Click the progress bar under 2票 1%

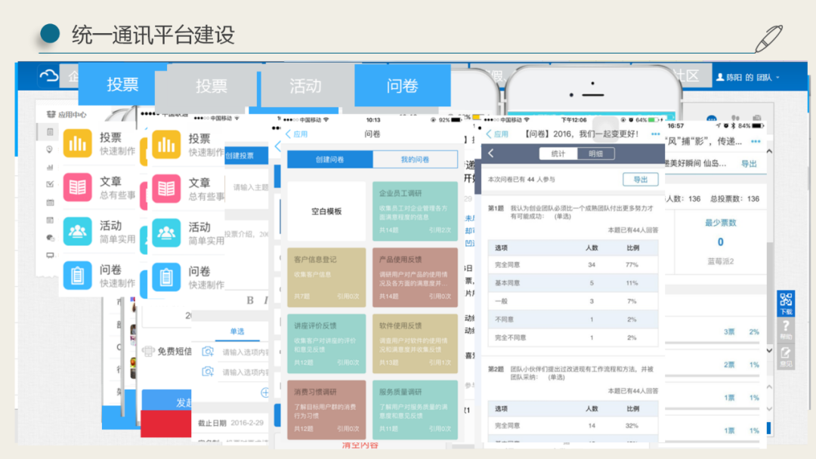tap(712, 376)
